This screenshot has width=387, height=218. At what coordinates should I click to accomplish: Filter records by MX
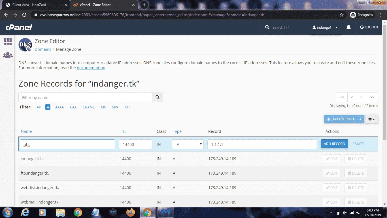coord(103,107)
